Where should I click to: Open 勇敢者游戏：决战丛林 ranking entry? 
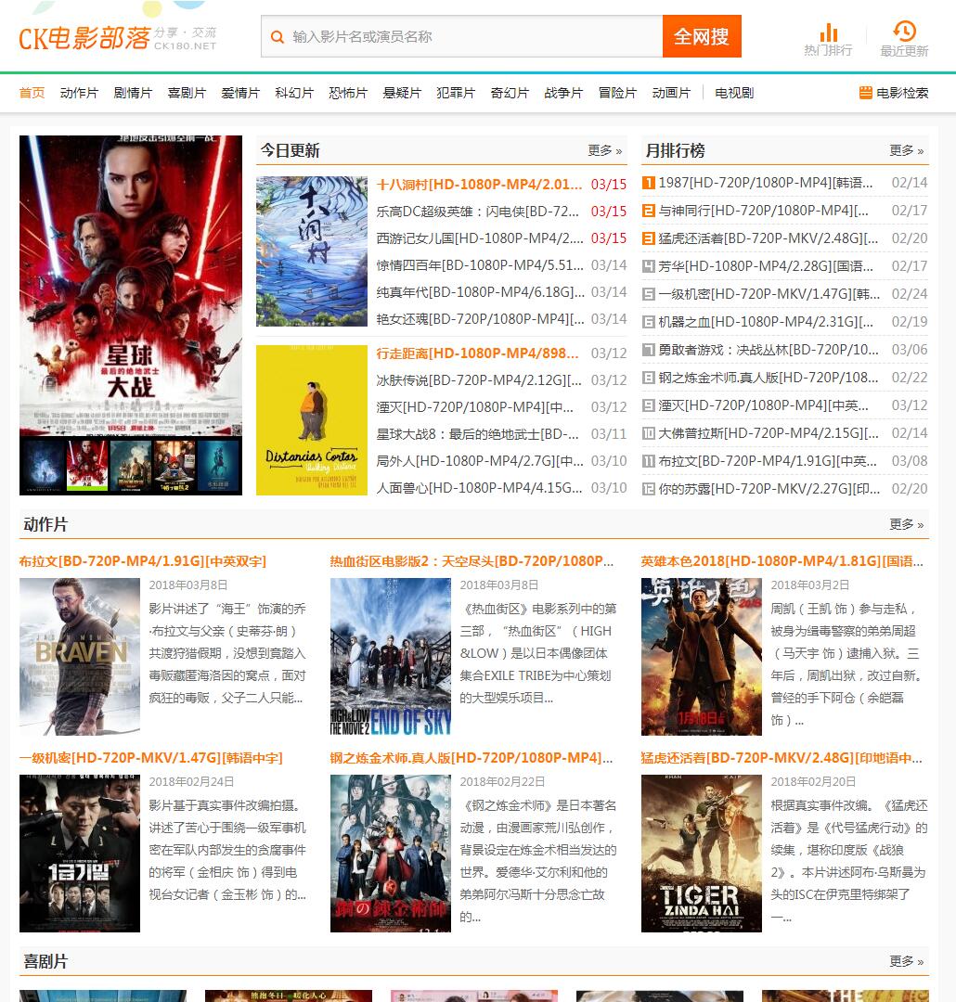coord(769,350)
